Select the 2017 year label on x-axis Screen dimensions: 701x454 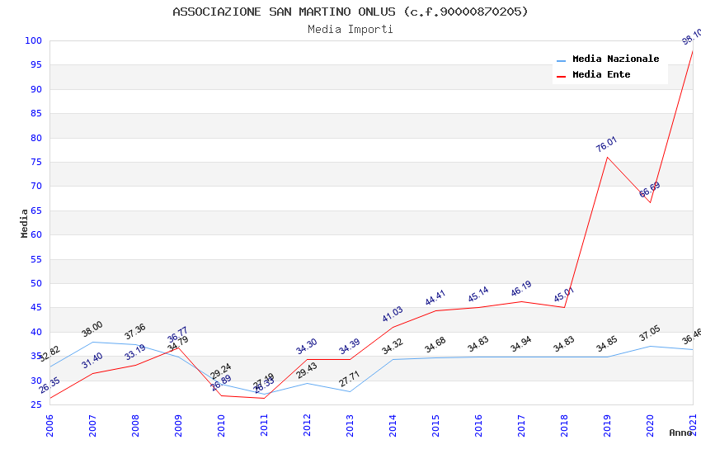(521, 425)
